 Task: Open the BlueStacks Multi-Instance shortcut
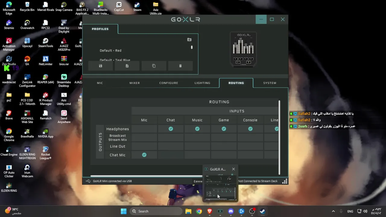click(100, 8)
